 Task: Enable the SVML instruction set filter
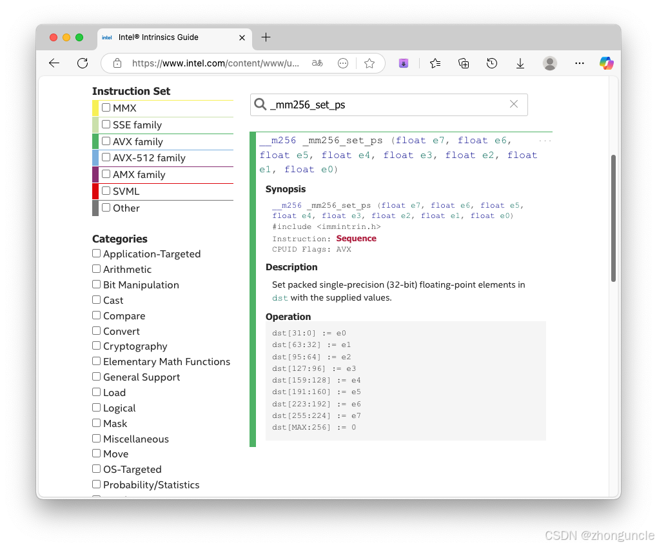click(x=107, y=191)
